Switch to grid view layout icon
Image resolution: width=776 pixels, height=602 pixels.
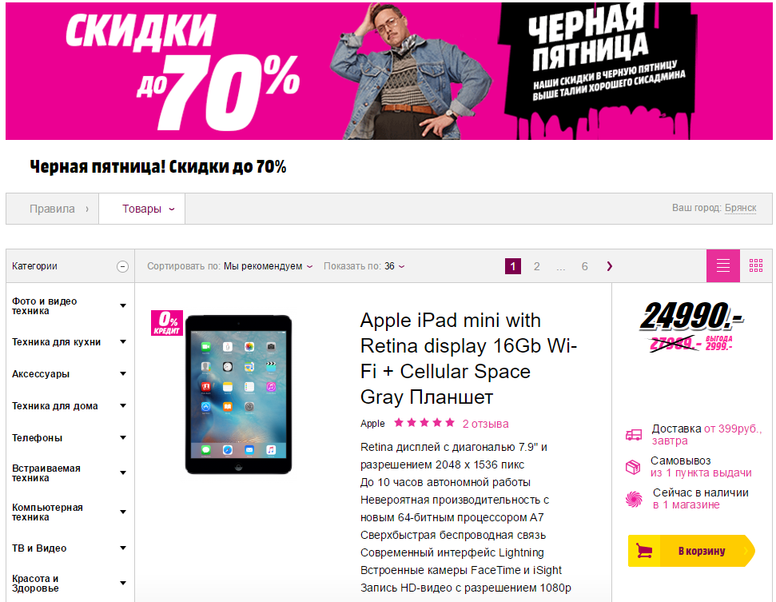click(756, 266)
